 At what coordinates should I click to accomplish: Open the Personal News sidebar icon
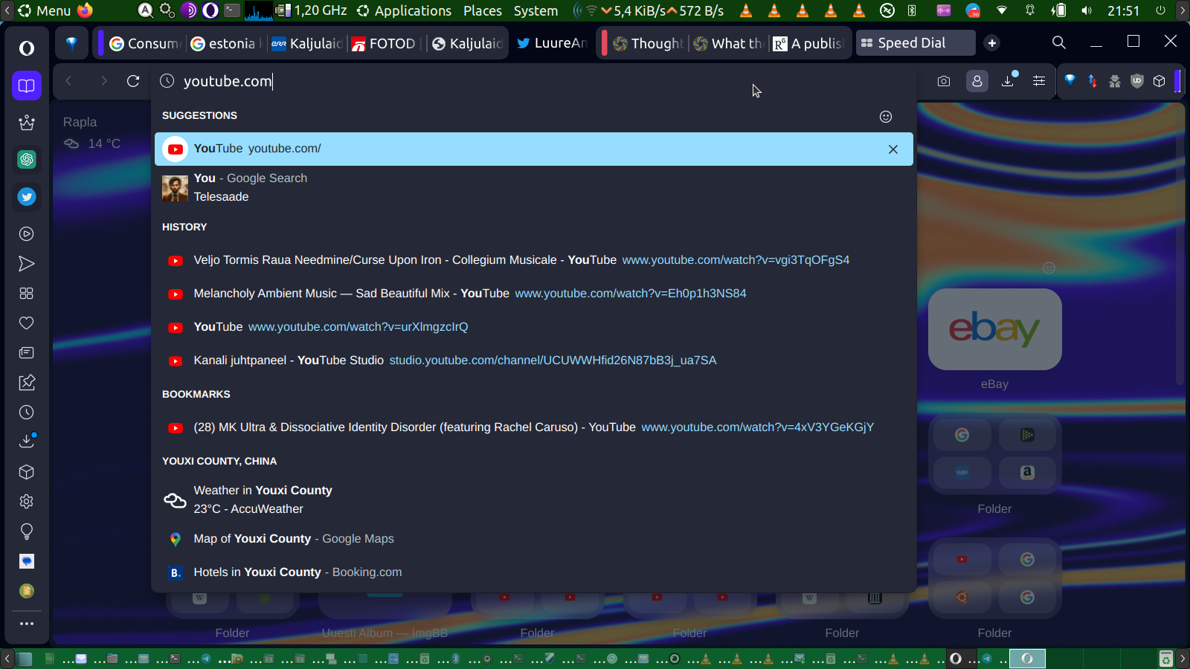click(27, 353)
